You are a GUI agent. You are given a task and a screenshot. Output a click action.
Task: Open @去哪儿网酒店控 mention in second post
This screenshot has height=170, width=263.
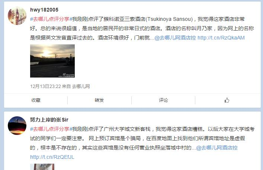coord(217,148)
